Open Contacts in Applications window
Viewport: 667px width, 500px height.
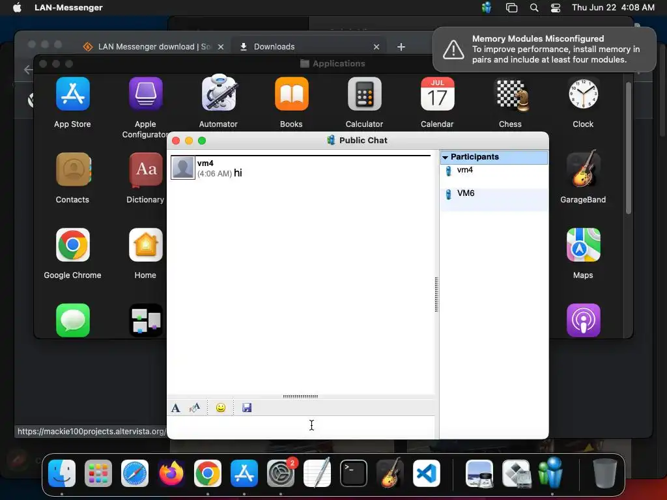(73, 169)
